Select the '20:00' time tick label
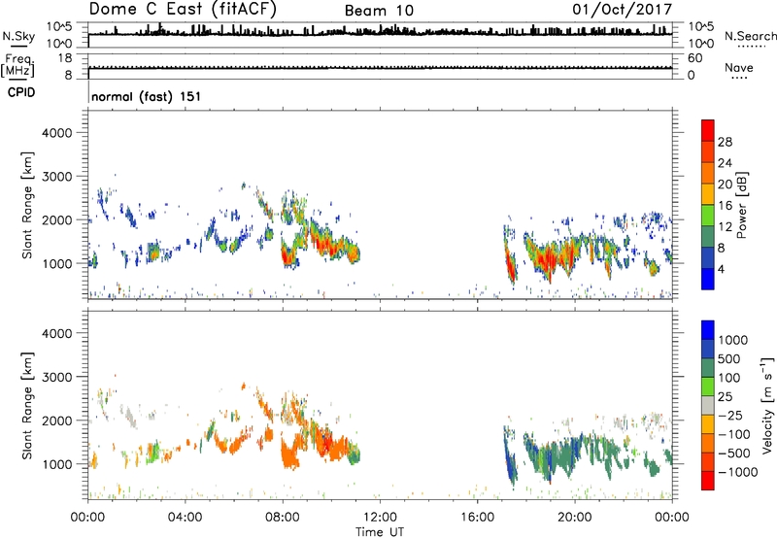The image size is (777, 538). point(574,518)
